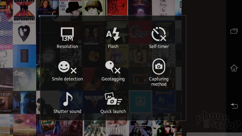The image size is (242, 136).
Task: Tap the Android recent apps button
Action: click(234, 31)
